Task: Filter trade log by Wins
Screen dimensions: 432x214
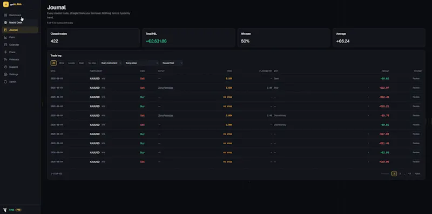Action: coord(62,63)
